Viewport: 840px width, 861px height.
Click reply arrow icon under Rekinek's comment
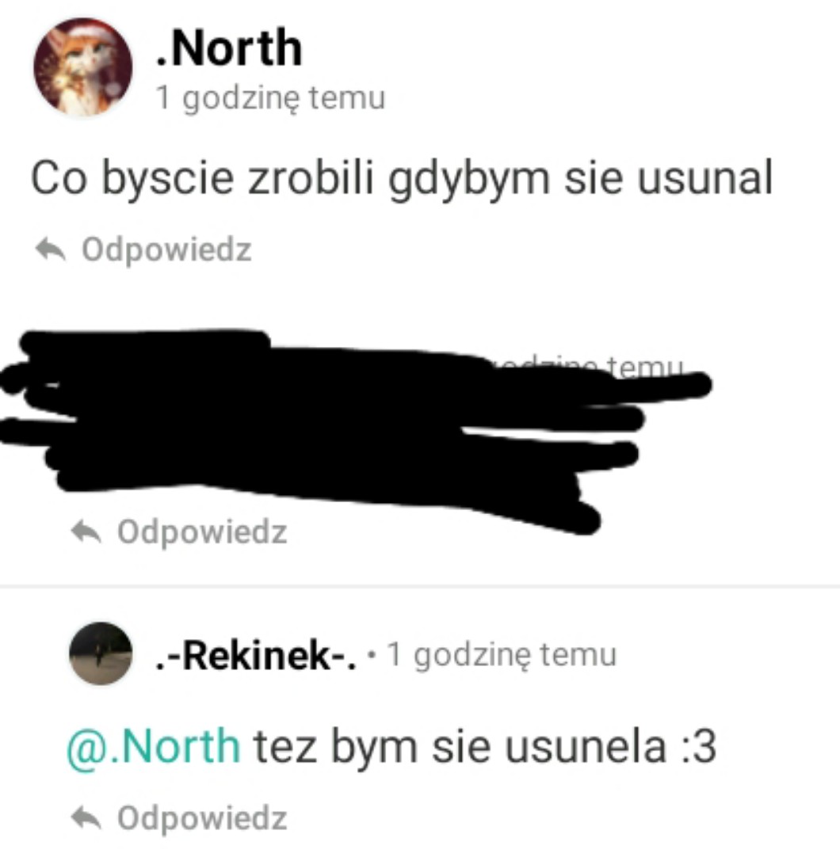[x=86, y=817]
